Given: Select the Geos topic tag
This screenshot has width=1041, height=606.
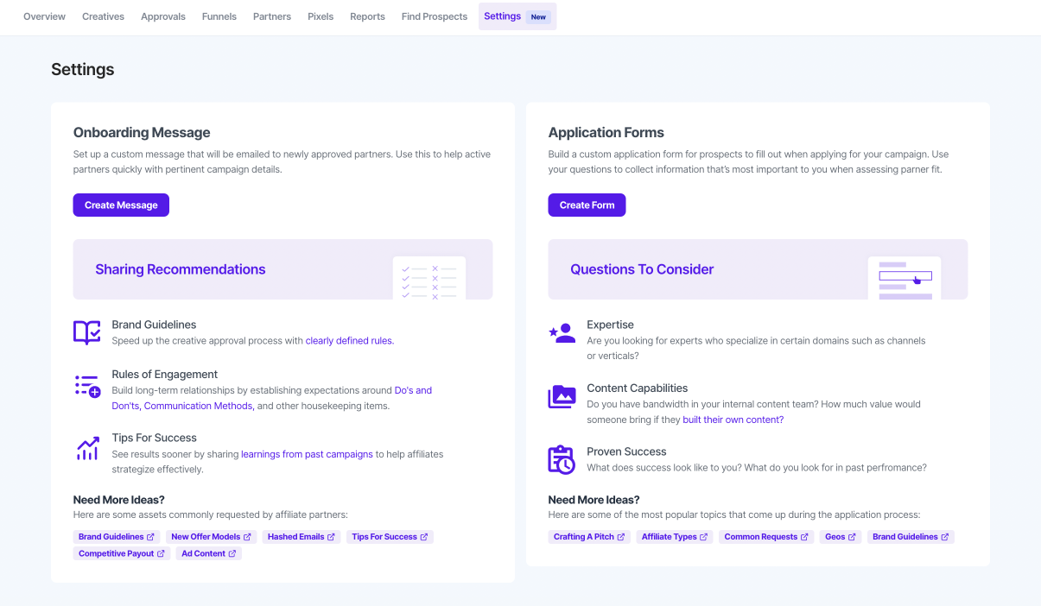Looking at the screenshot, I should click(x=840, y=537).
